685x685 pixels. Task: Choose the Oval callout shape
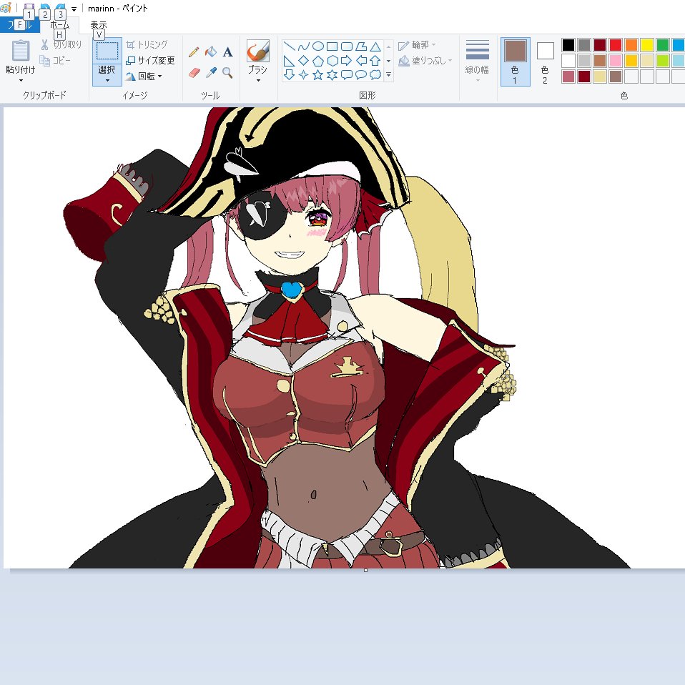[361, 74]
